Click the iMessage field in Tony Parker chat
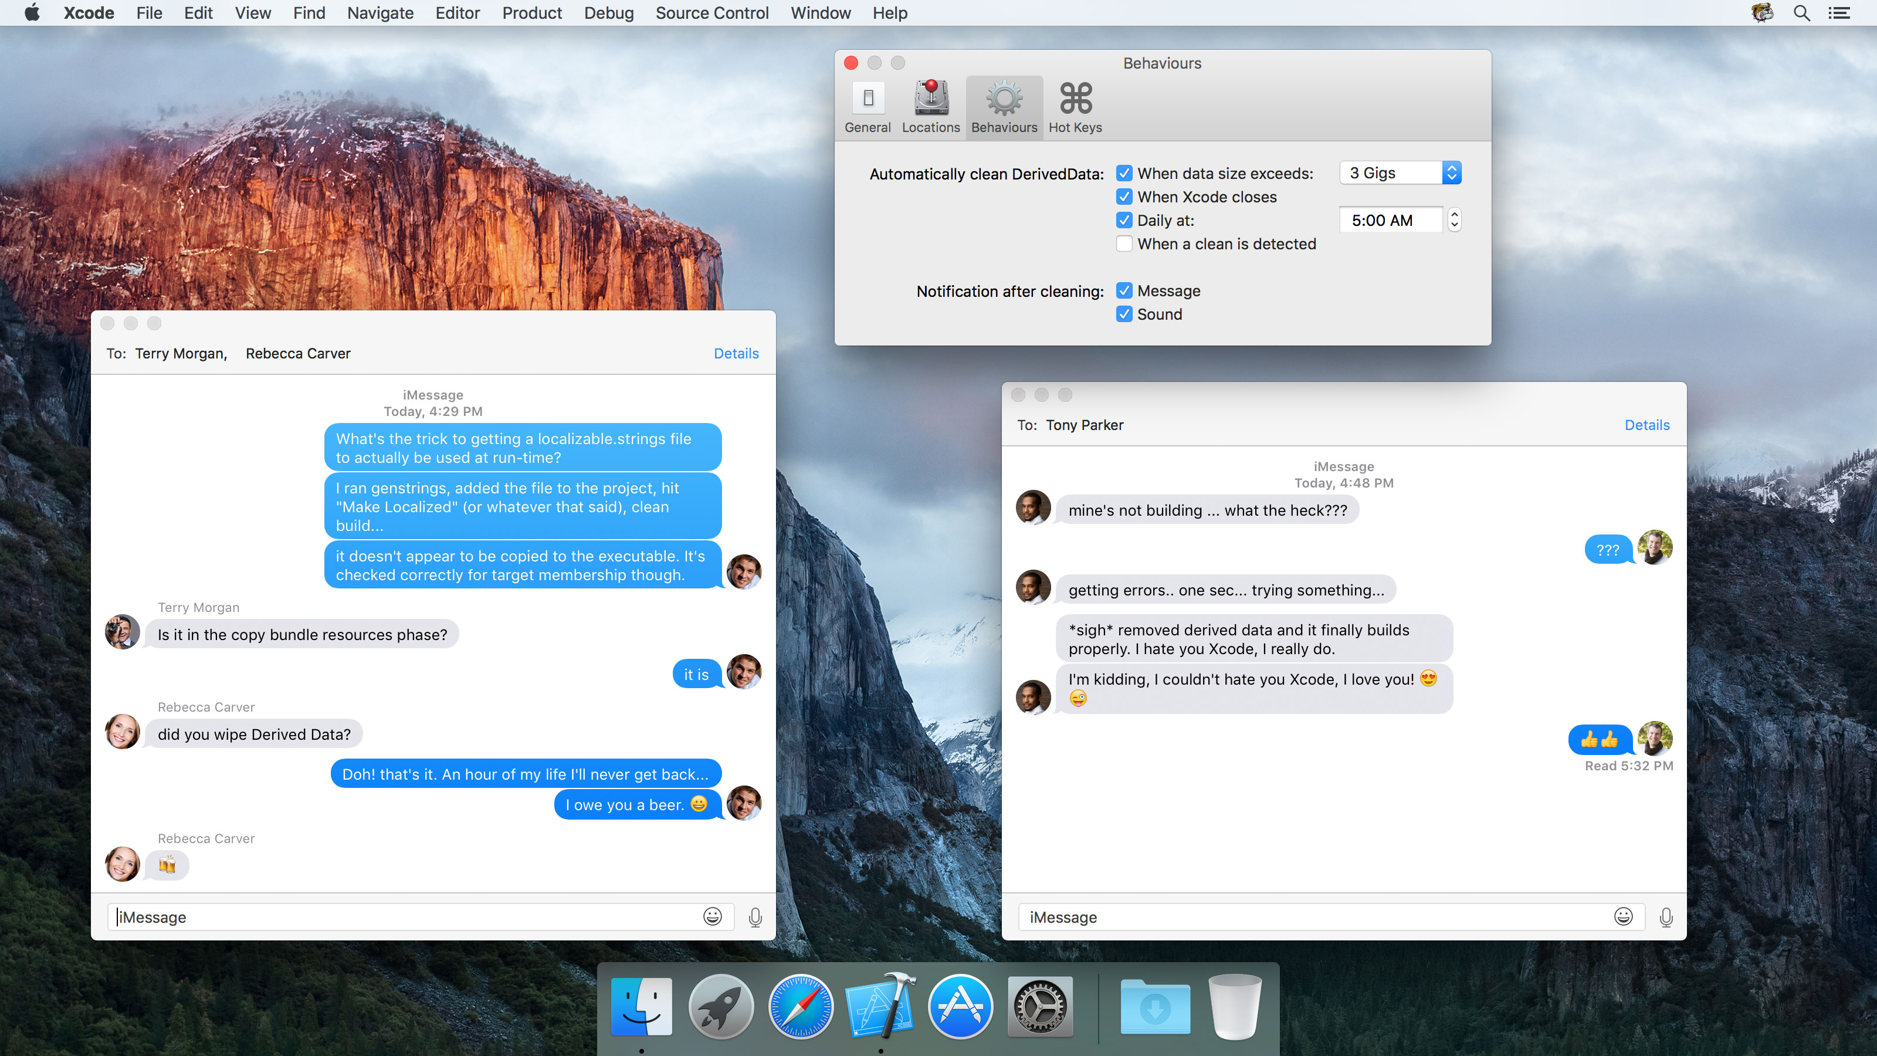The width and height of the screenshot is (1877, 1056). point(1331,917)
